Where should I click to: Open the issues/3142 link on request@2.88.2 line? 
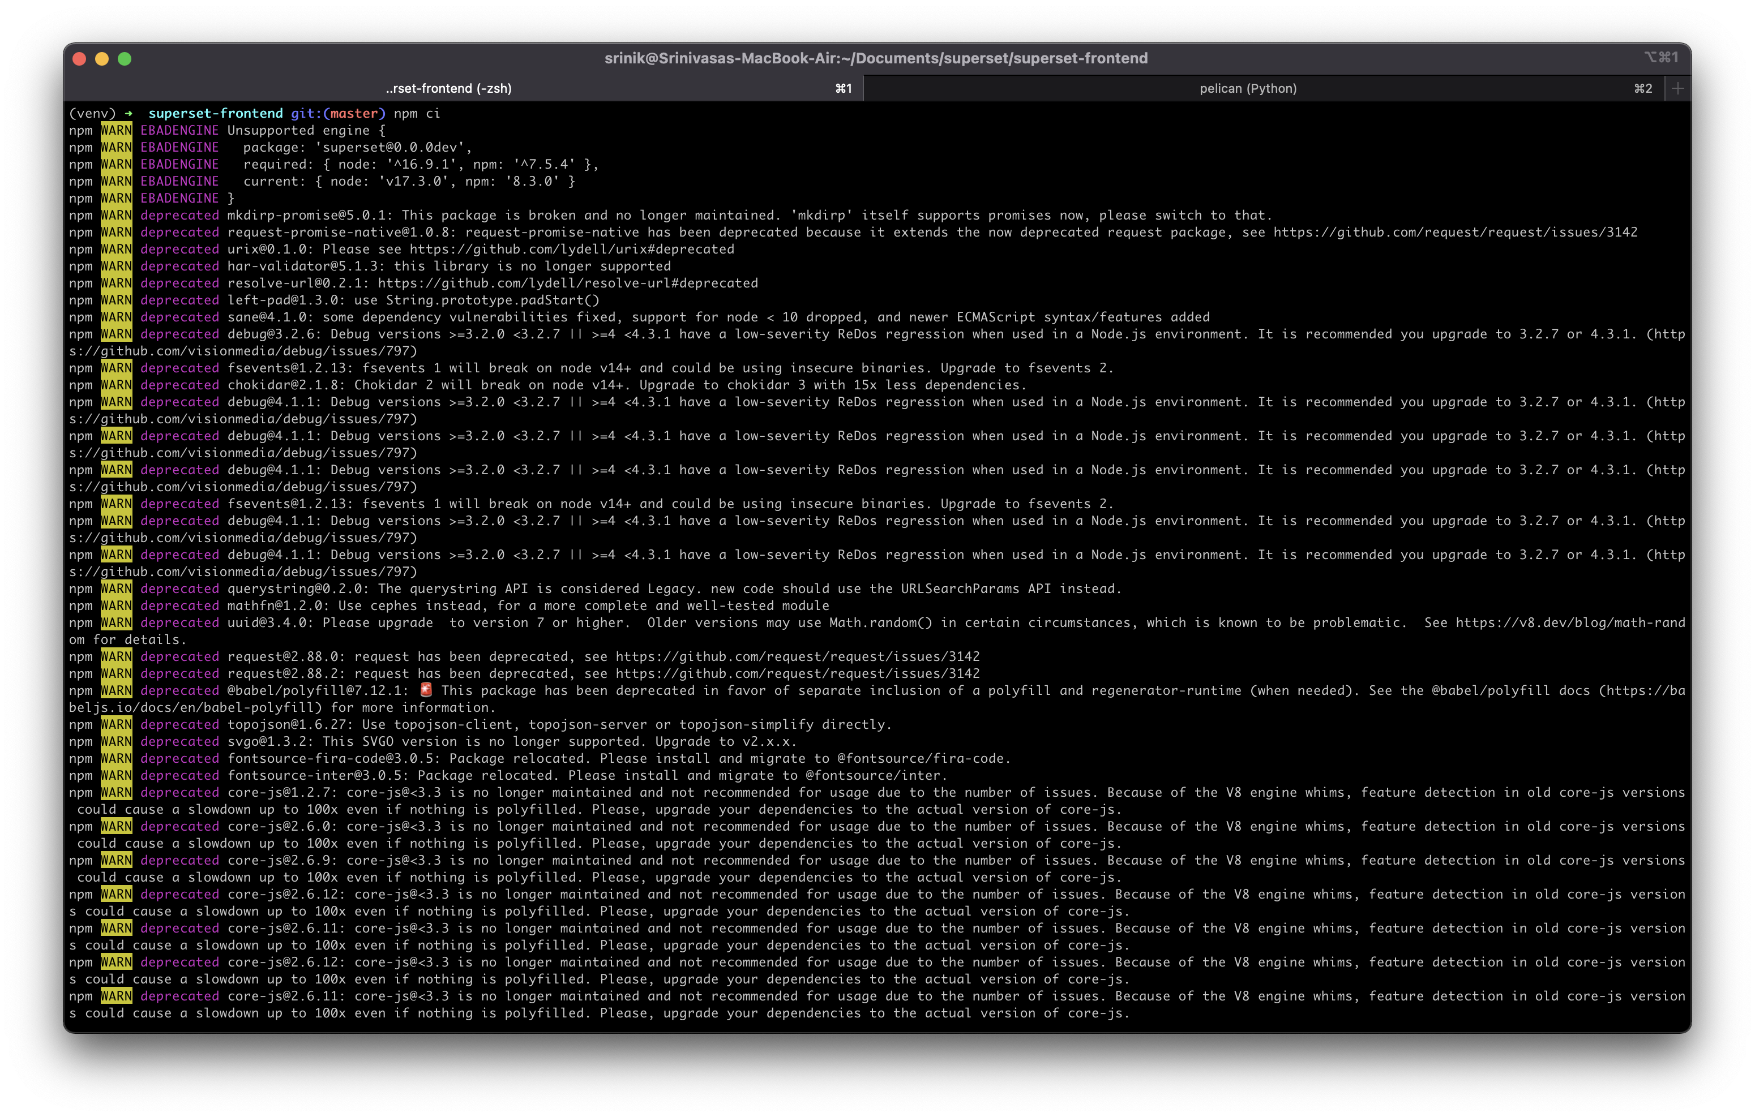[x=797, y=673]
